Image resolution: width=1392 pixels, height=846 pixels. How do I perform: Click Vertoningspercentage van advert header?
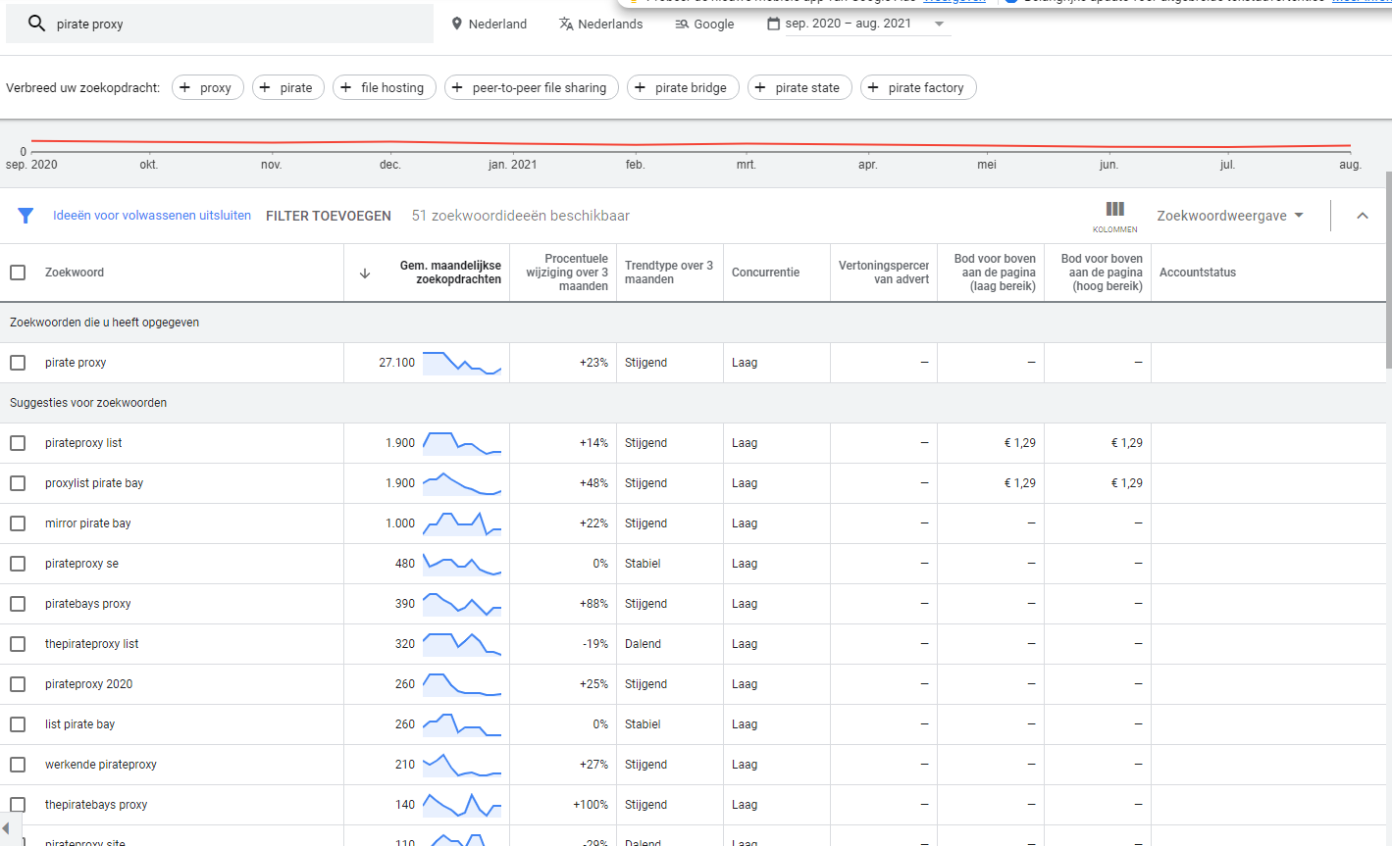pyautogui.click(x=884, y=273)
